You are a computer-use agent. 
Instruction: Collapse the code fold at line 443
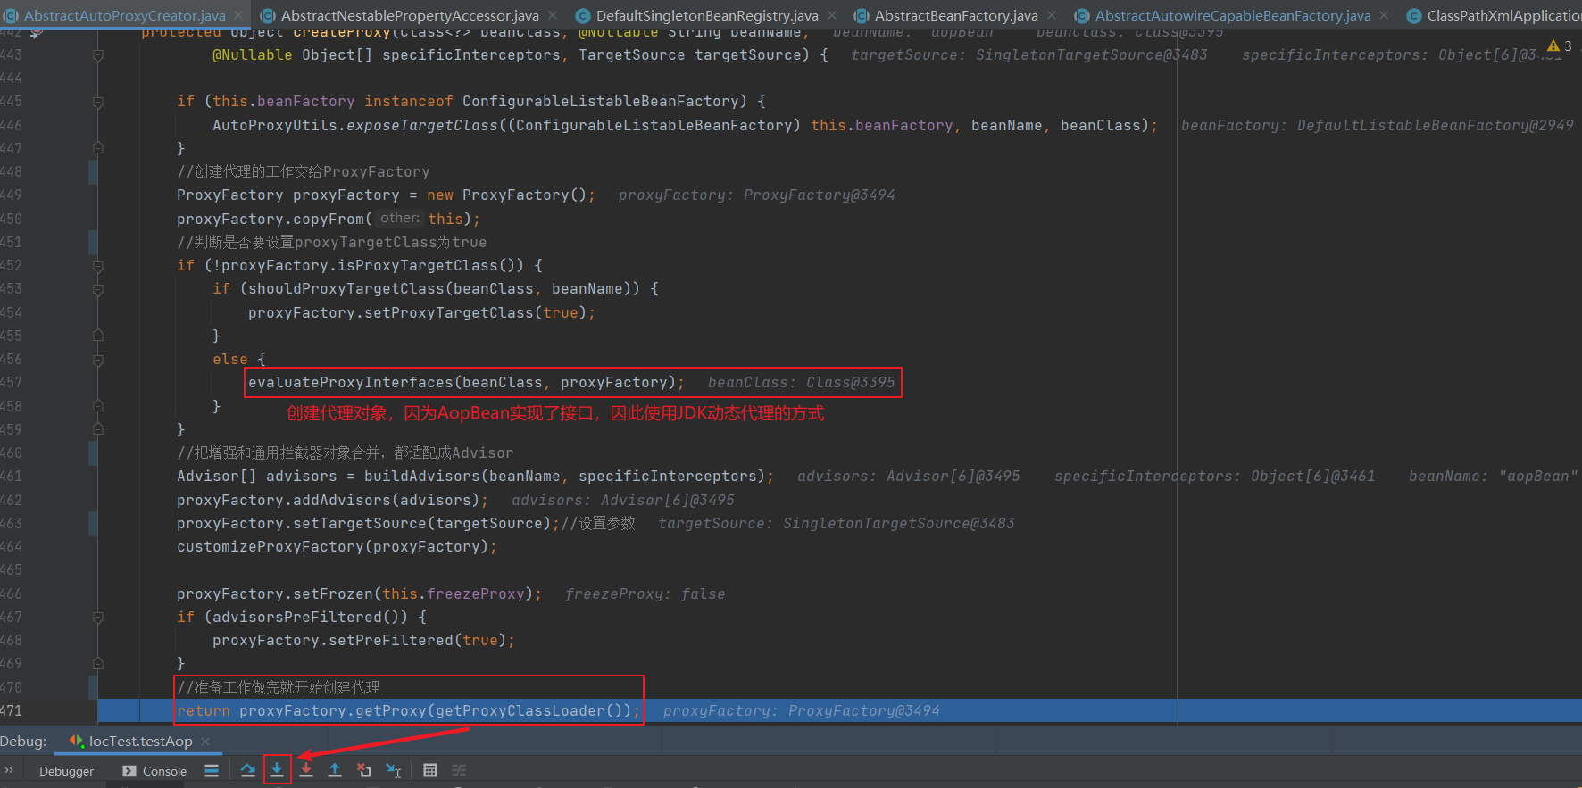98,55
